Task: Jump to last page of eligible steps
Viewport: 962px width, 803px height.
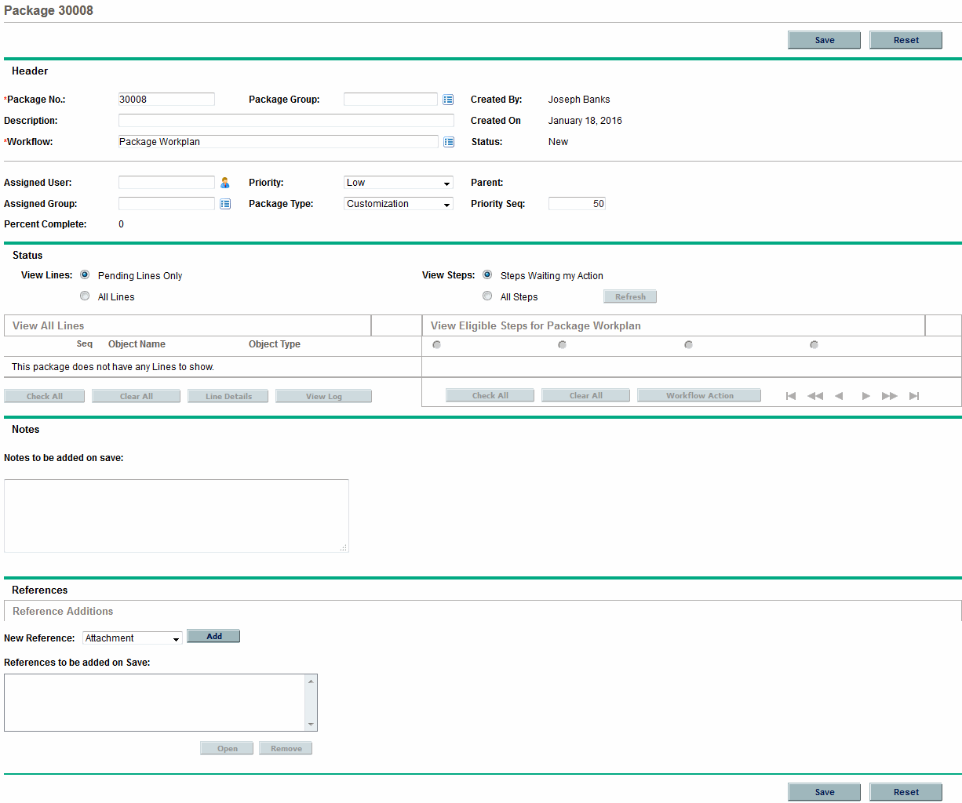Action: click(914, 396)
